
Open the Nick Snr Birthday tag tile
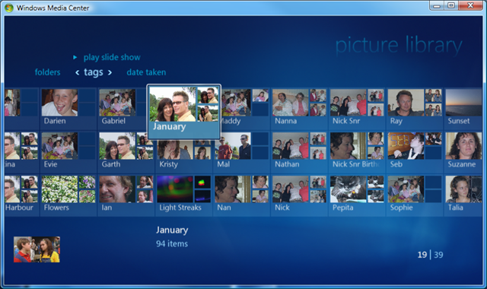click(x=357, y=152)
